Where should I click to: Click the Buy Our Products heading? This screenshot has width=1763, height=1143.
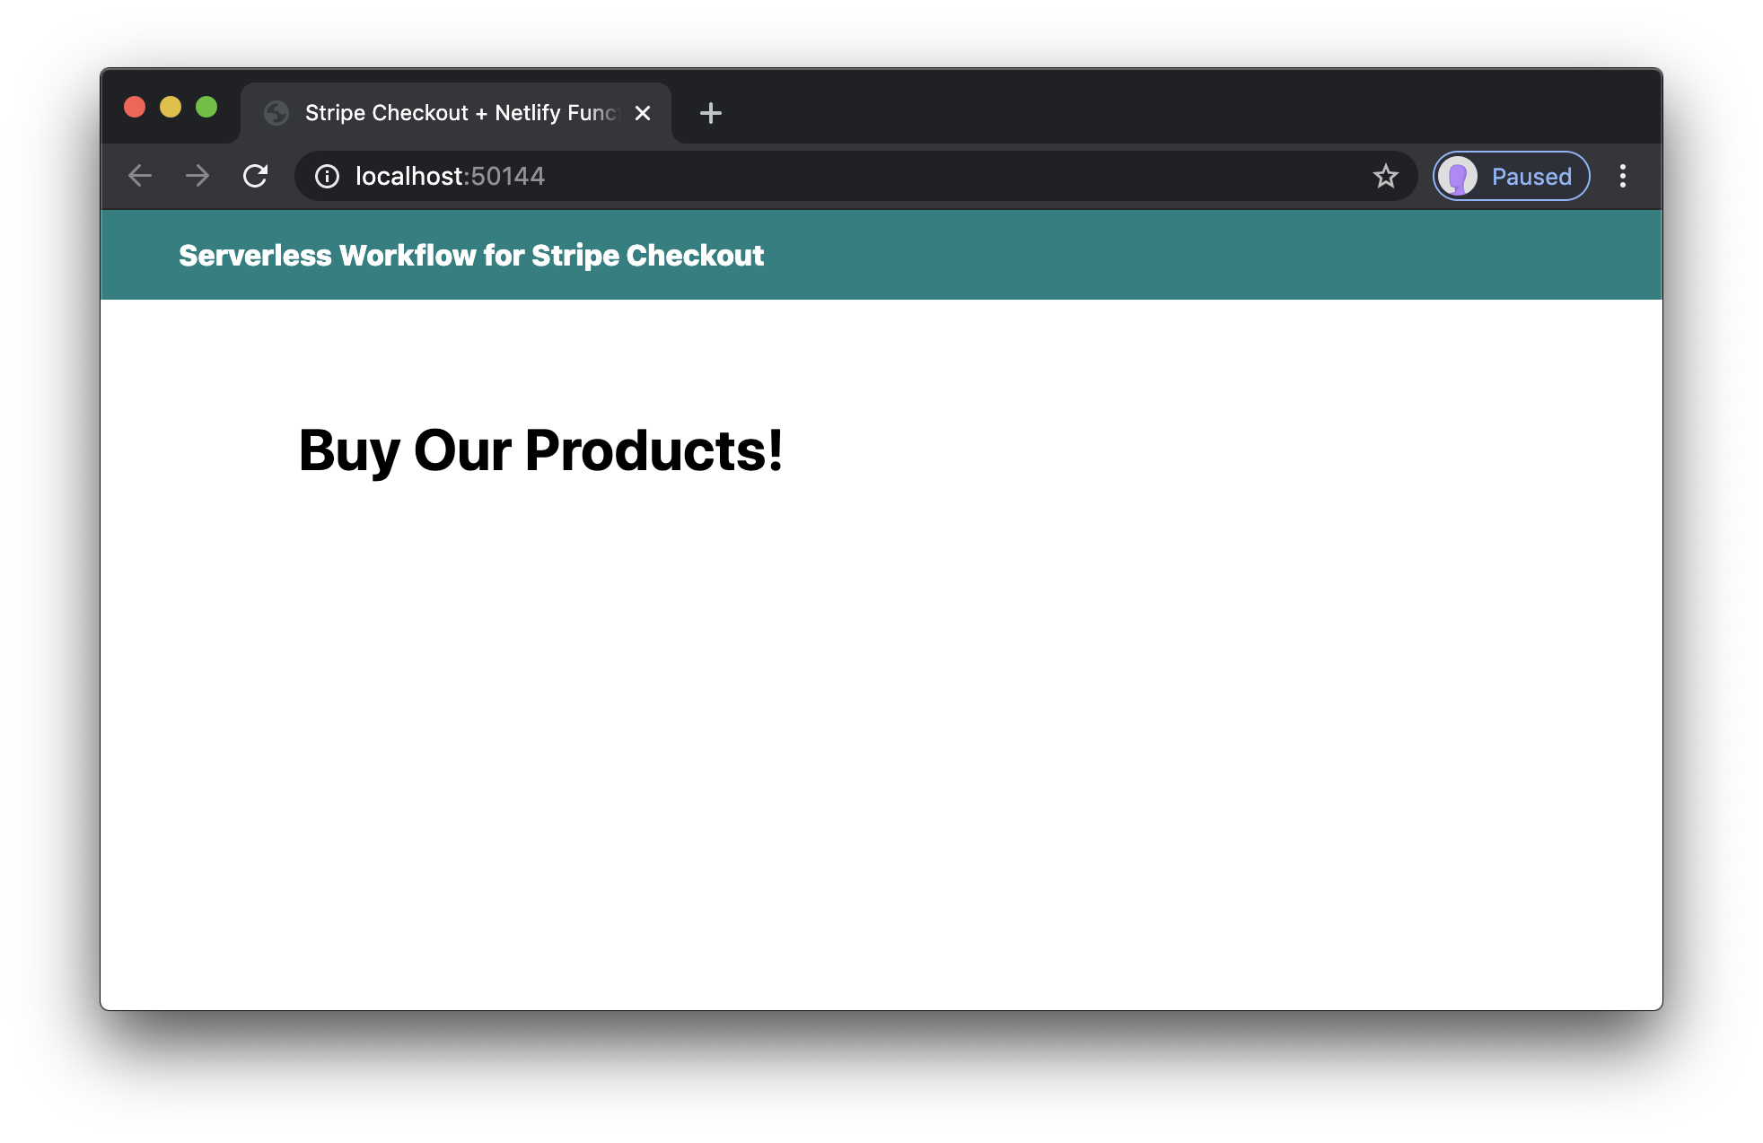[539, 450]
